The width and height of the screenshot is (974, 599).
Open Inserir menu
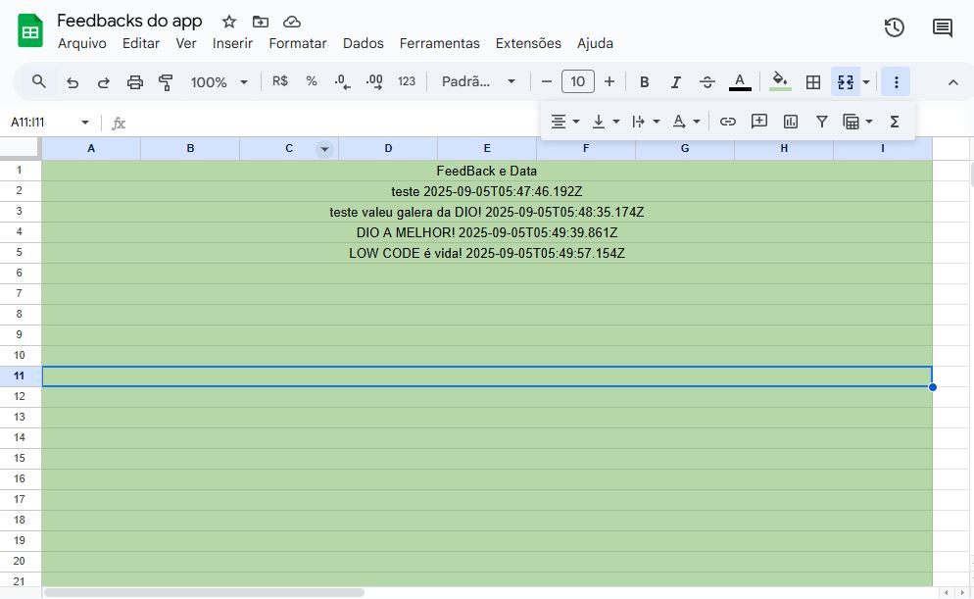pyautogui.click(x=232, y=43)
